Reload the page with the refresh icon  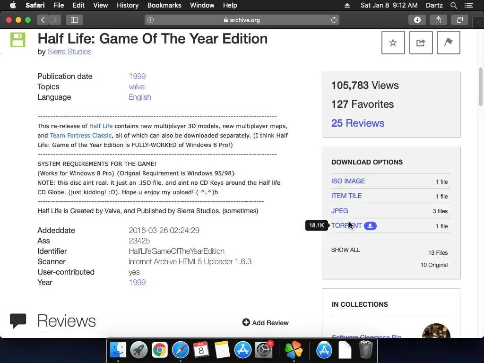[x=334, y=20]
